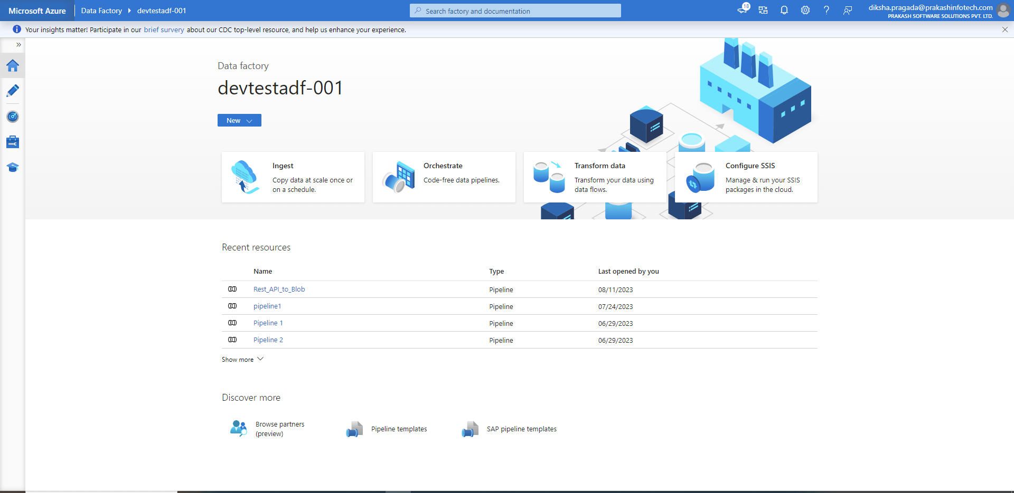Open the Learning Center graduation cap icon
Viewport: 1014px width, 493px height.
click(x=13, y=167)
